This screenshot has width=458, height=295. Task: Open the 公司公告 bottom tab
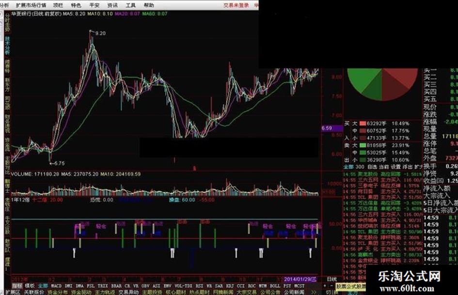pos(270,292)
